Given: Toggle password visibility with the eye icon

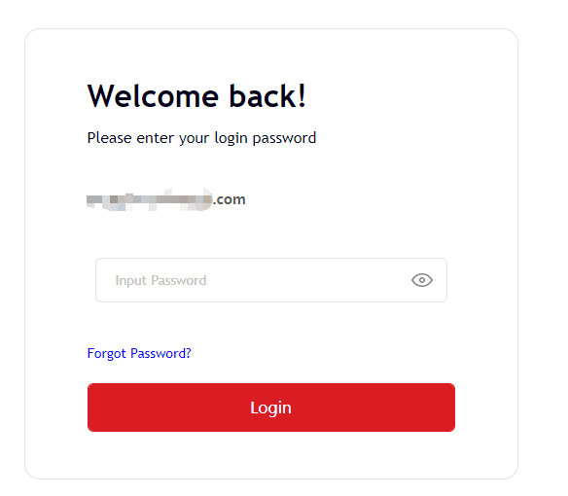Looking at the screenshot, I should (422, 280).
